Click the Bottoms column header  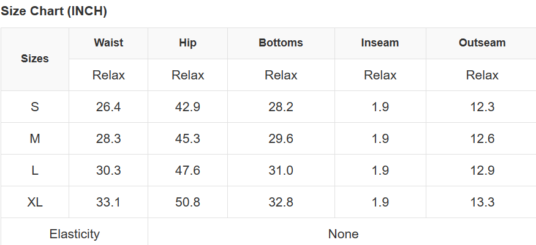coord(281,43)
